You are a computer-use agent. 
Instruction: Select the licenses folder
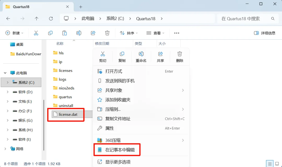[x=63, y=70]
